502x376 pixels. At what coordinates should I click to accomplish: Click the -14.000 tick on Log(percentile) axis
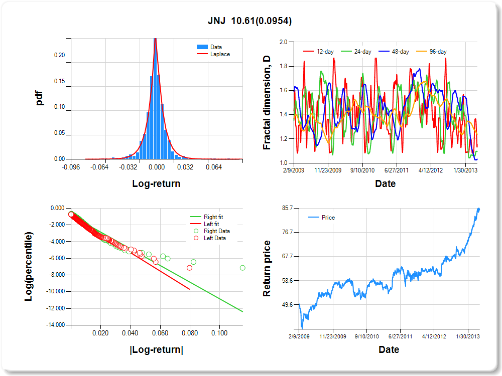(55, 325)
